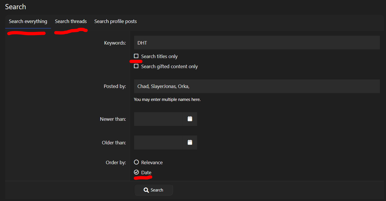386x201 pixels.
Task: Focus the Newer than date field
Action: tap(158, 119)
